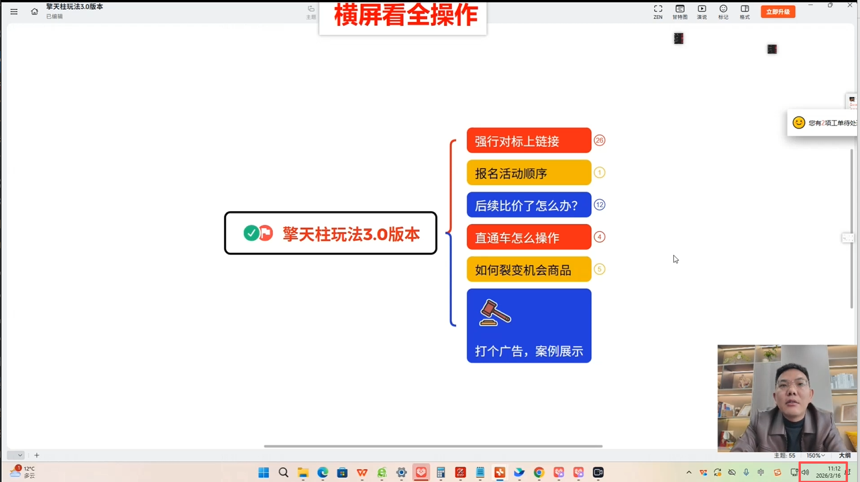
Task: Open the sheet list dropdown at bottom left
Action: [x=16, y=455]
